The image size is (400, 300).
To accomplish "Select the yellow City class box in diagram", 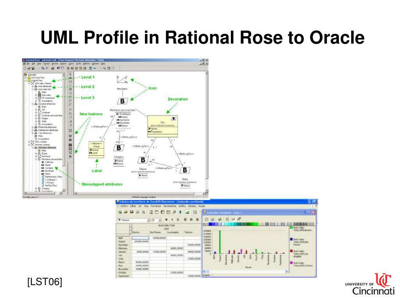I will 162,127.
